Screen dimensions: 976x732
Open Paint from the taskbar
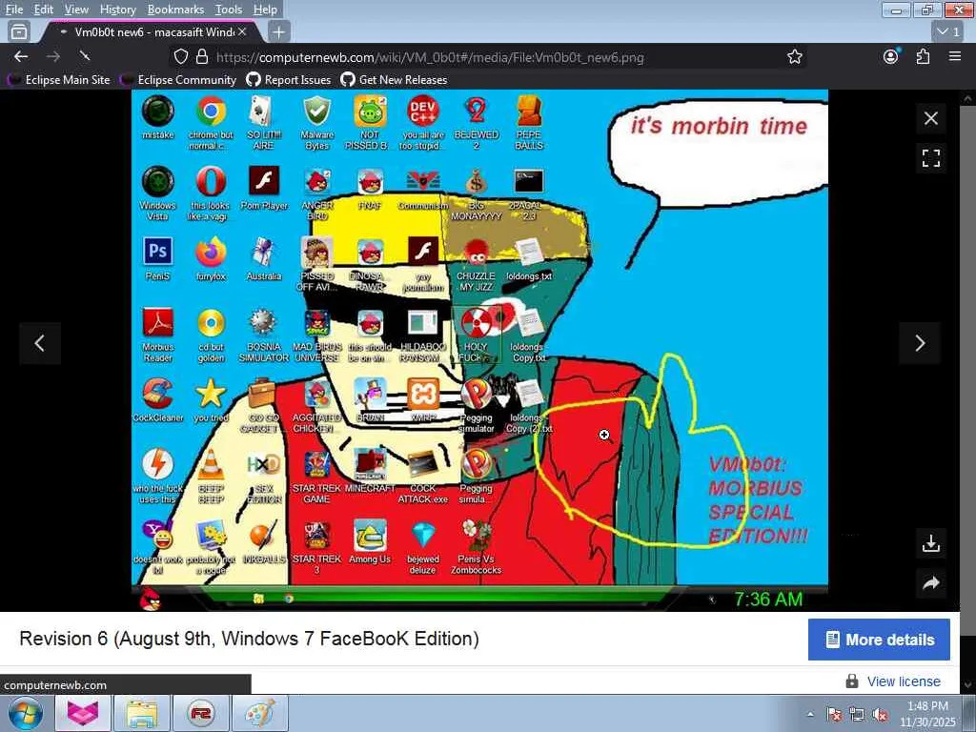(259, 713)
